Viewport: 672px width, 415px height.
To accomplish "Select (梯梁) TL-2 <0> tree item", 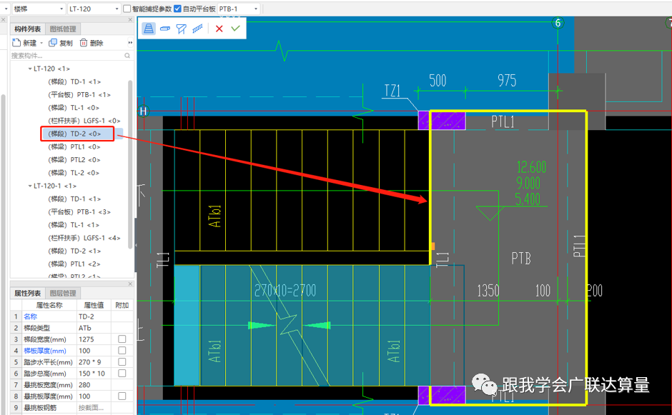I will point(74,173).
